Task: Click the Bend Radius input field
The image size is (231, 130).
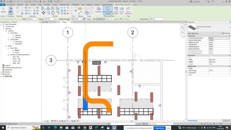Action: [x=156, y=19]
